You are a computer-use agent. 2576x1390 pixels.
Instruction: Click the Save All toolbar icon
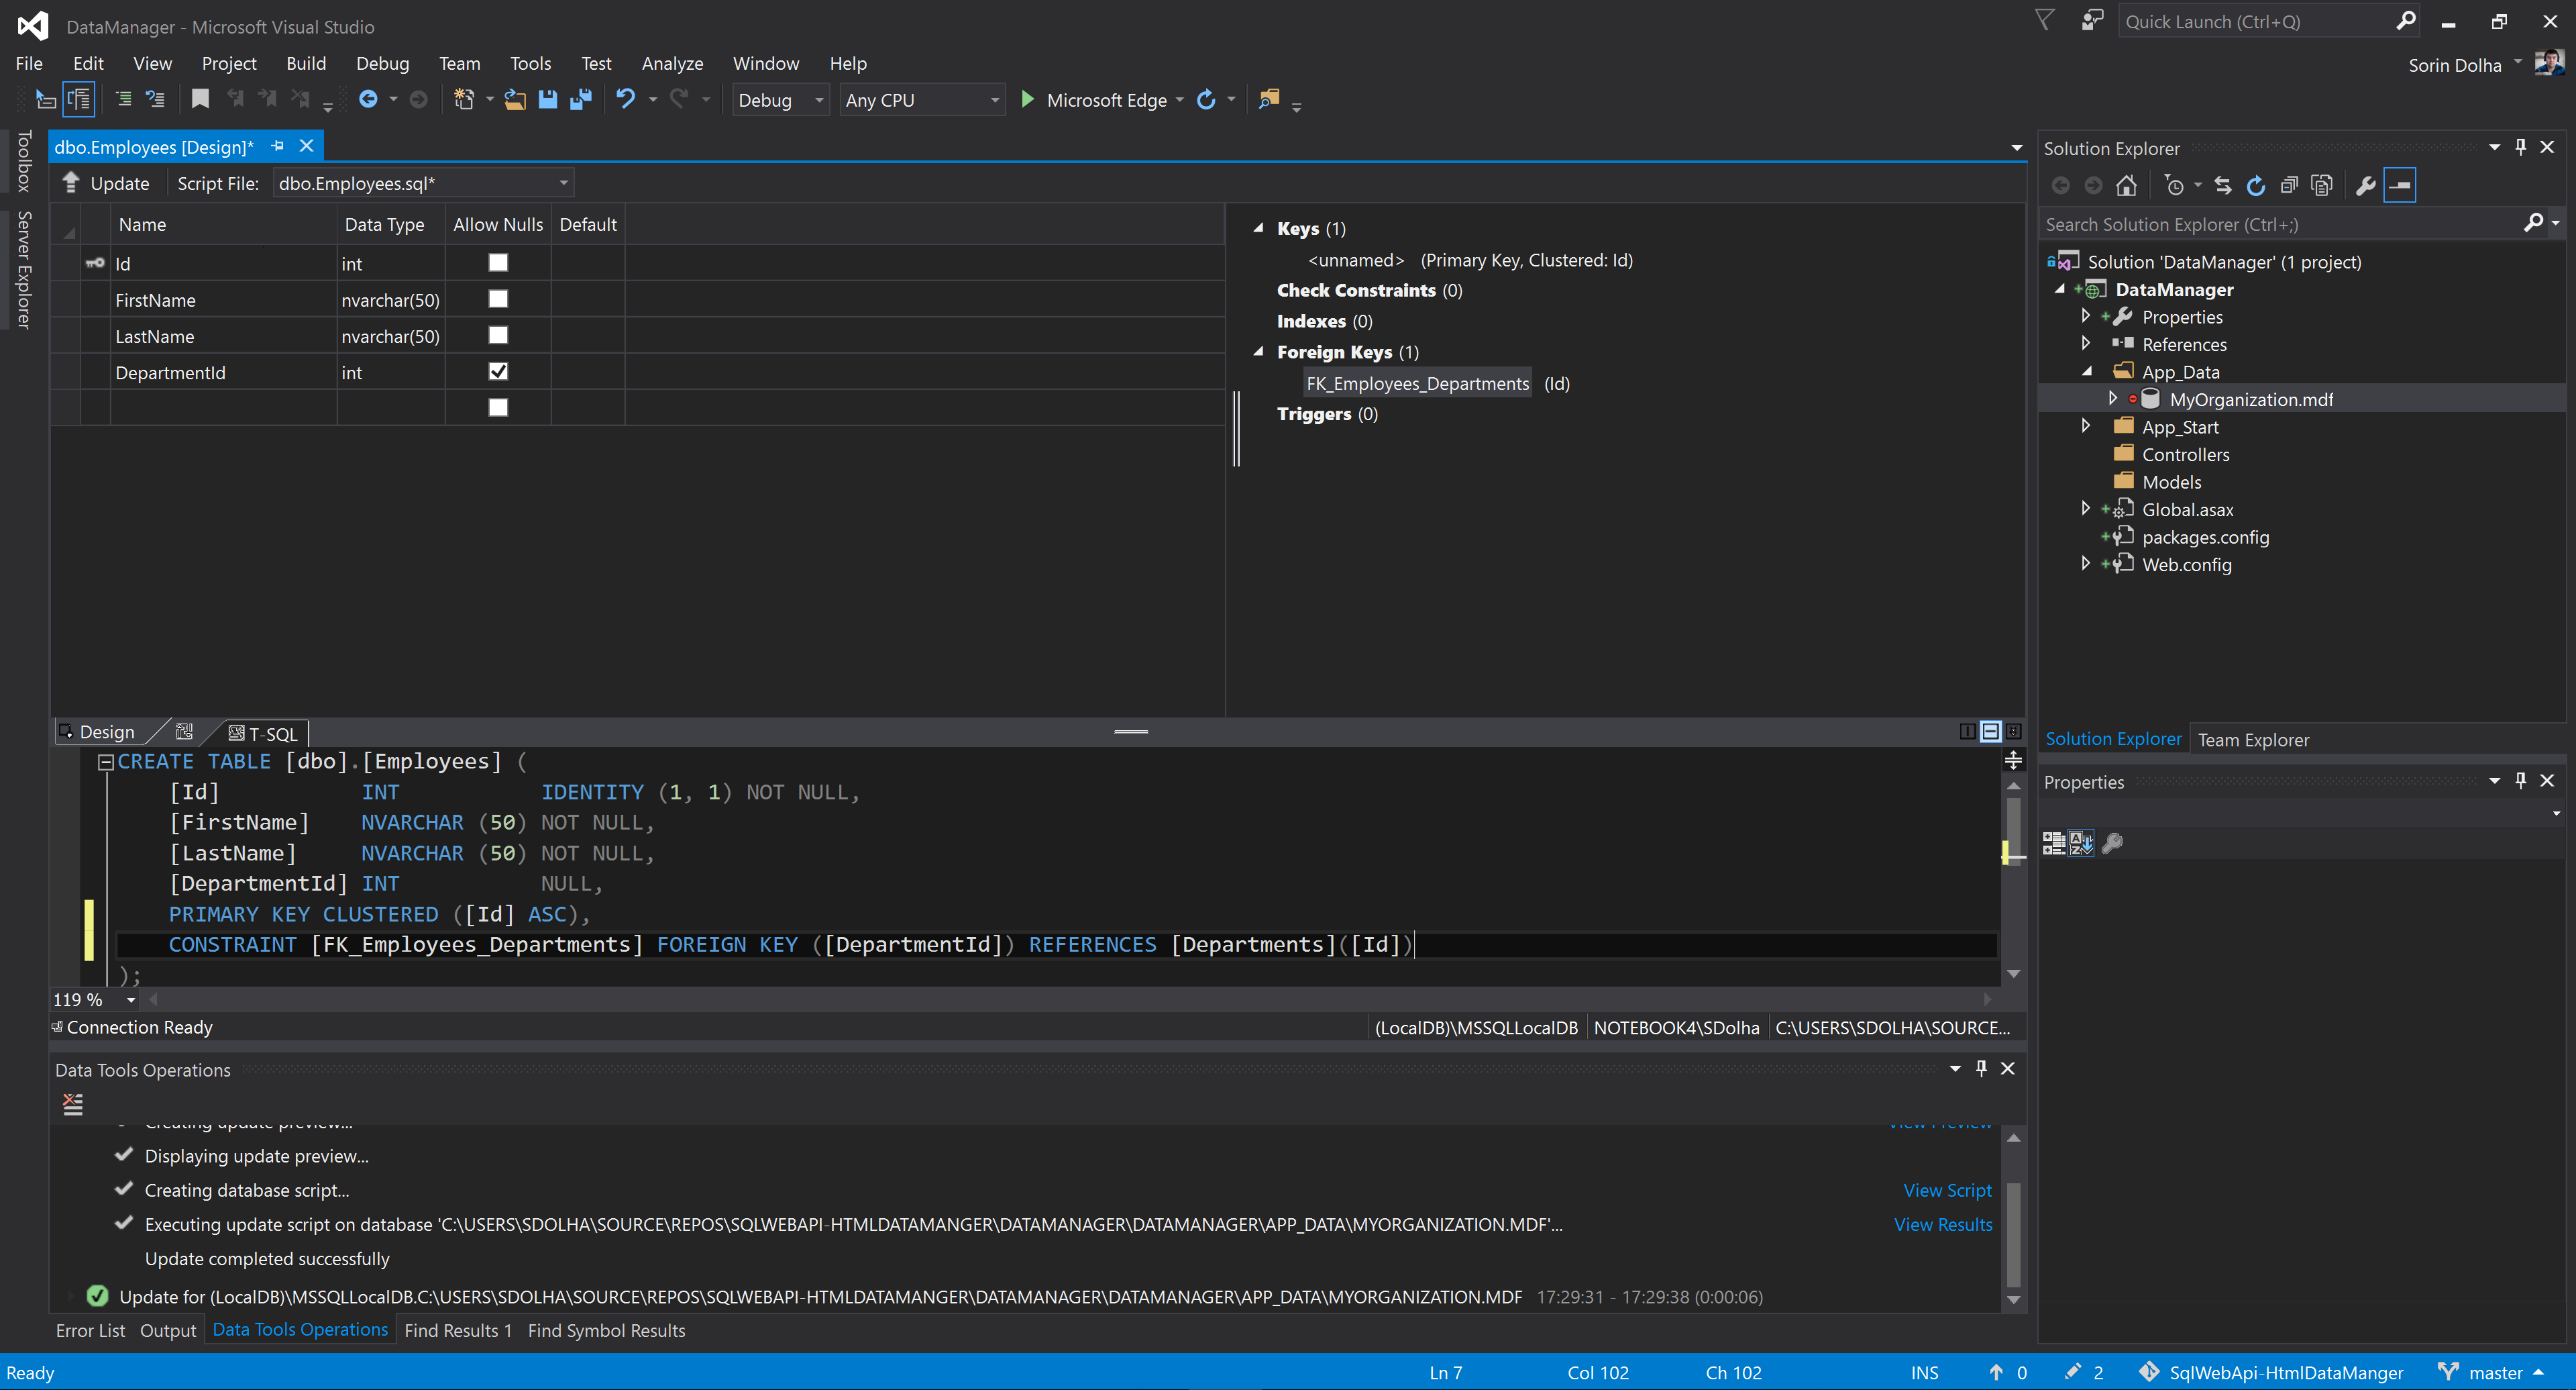pos(580,99)
